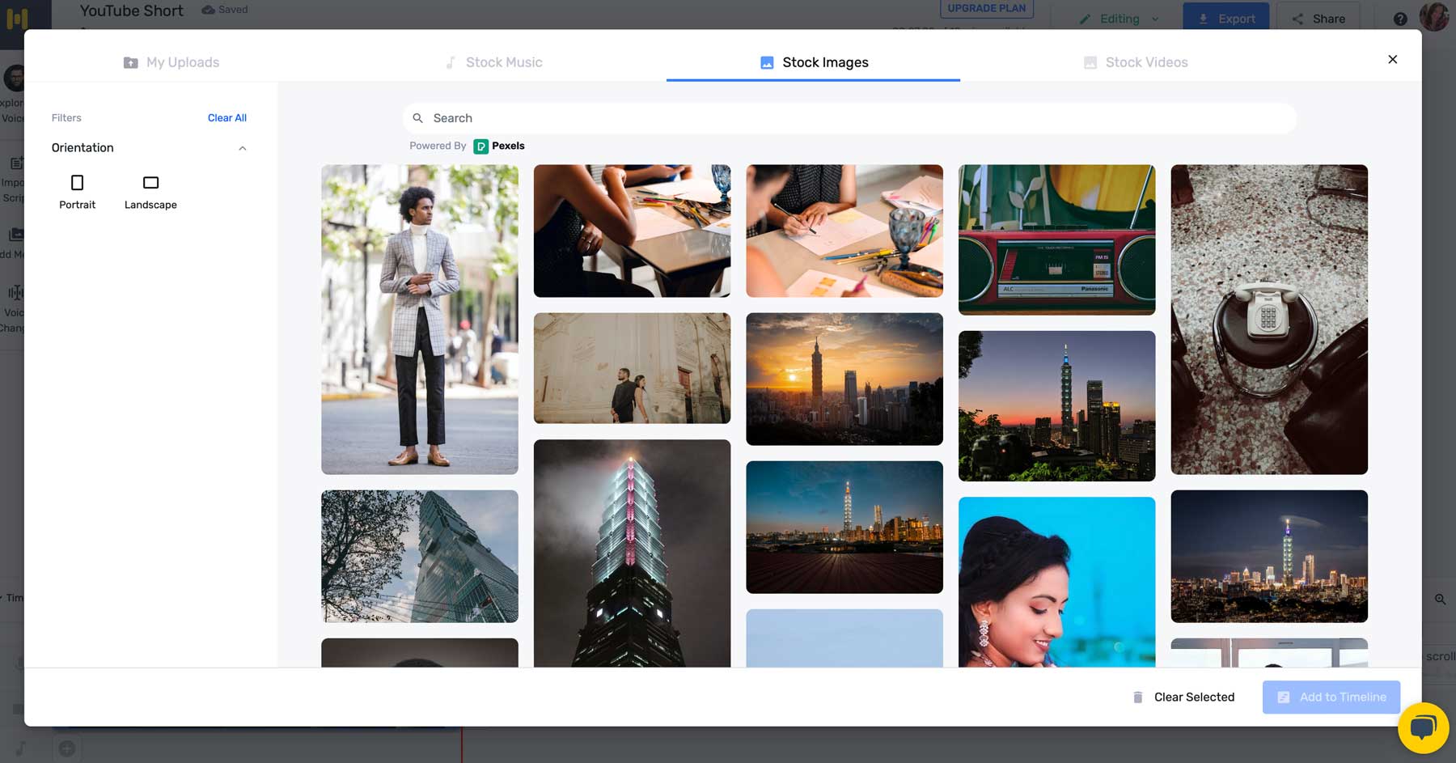Go to the Stock Videos tab
Viewport: 1456px width, 763px height.
1136,62
